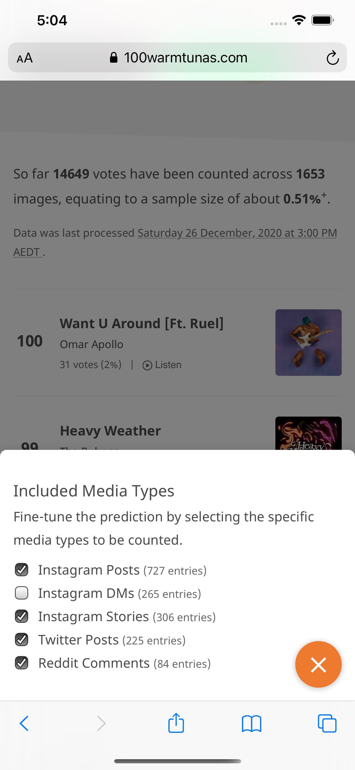Open the Safari share sheet icon
The image size is (355, 770).
pyautogui.click(x=176, y=724)
